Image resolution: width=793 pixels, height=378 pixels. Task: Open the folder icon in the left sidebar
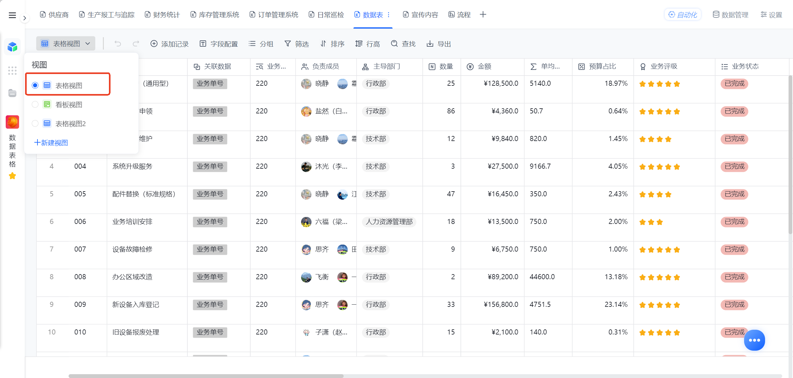point(12,93)
